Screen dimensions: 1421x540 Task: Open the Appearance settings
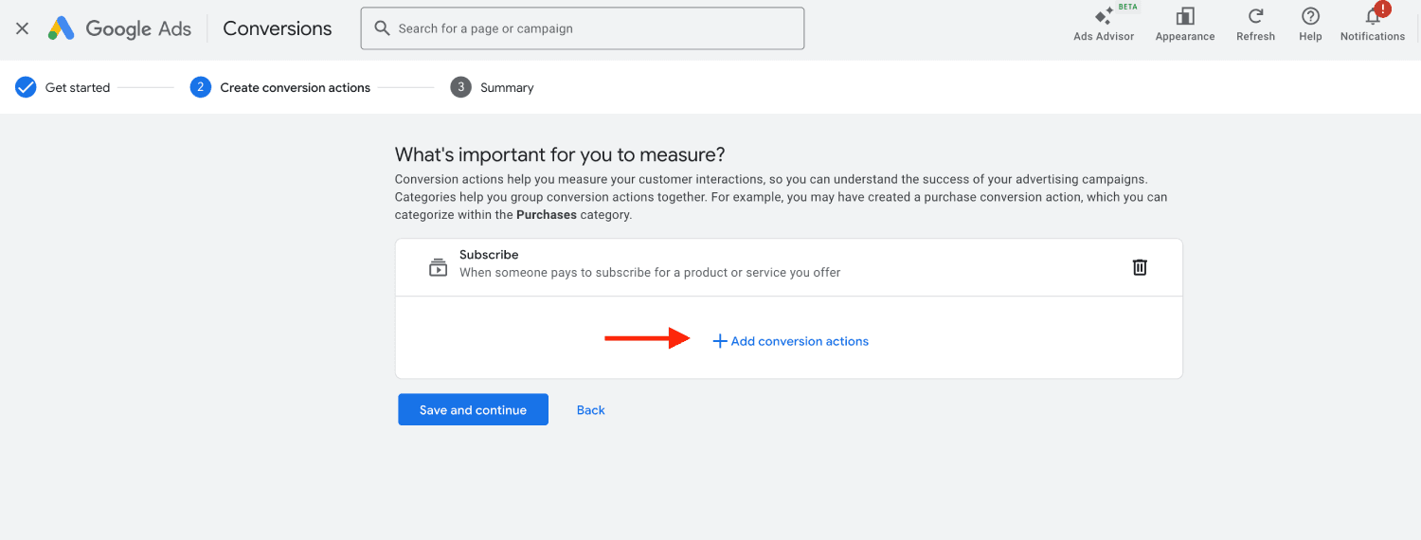[x=1185, y=24]
